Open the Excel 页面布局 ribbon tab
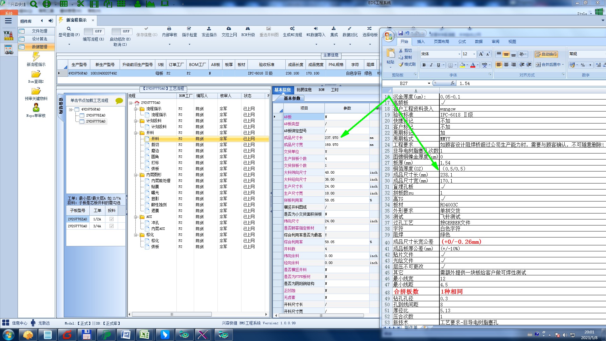The width and height of the screenshot is (606, 341). (x=441, y=42)
